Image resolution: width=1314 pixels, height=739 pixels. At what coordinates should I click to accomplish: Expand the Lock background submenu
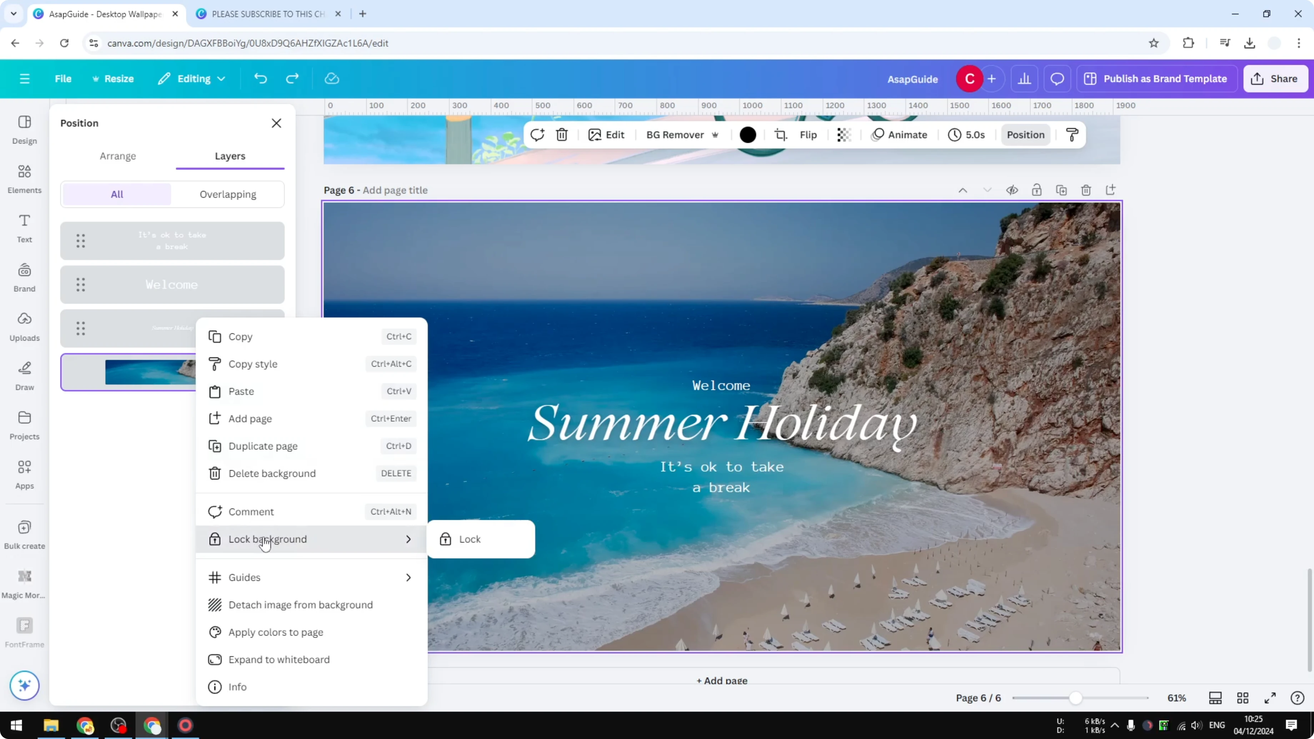[408, 539]
